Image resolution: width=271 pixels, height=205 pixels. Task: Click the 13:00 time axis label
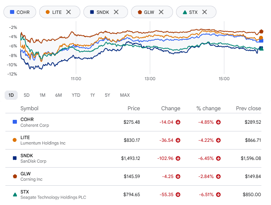coord(150,79)
